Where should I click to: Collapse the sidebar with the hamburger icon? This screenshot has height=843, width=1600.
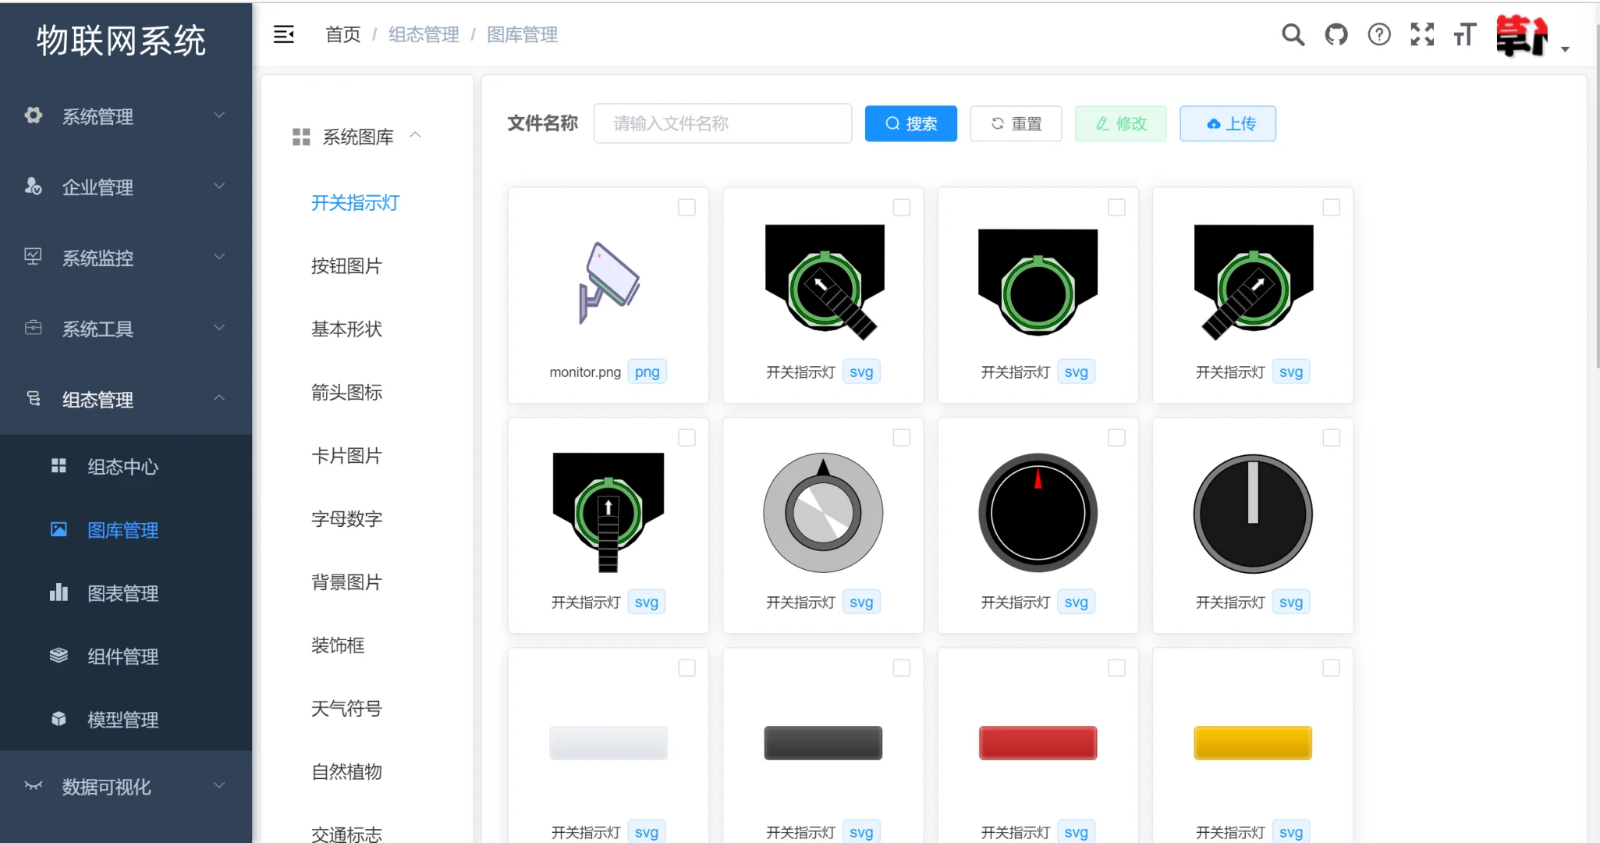click(284, 34)
